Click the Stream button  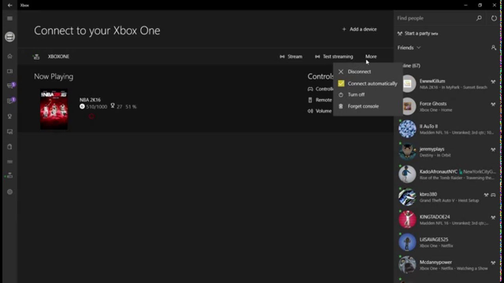click(x=291, y=57)
